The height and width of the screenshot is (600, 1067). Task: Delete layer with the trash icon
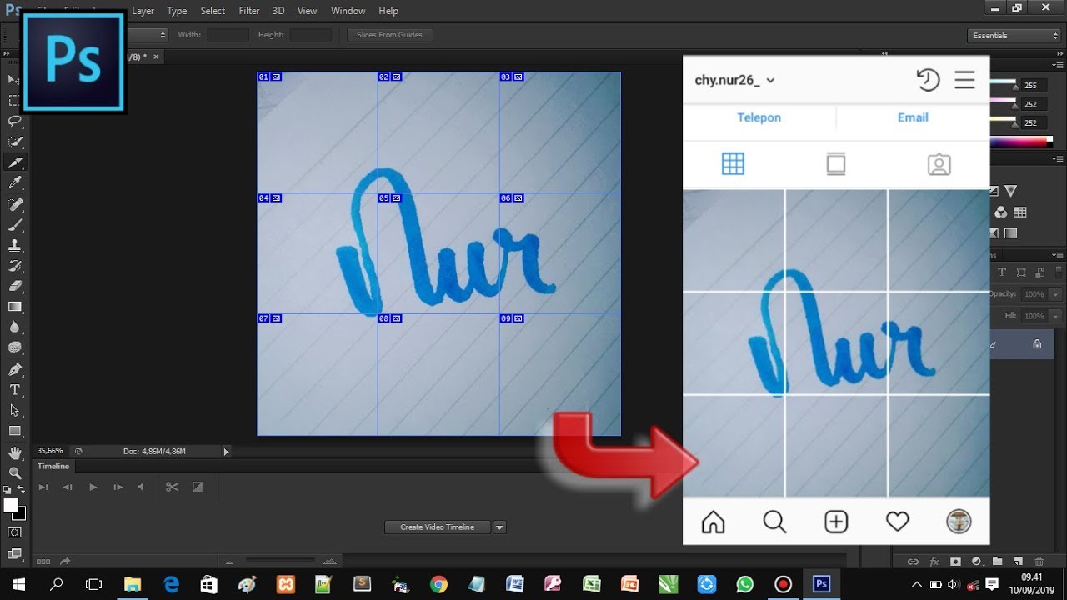(1039, 562)
